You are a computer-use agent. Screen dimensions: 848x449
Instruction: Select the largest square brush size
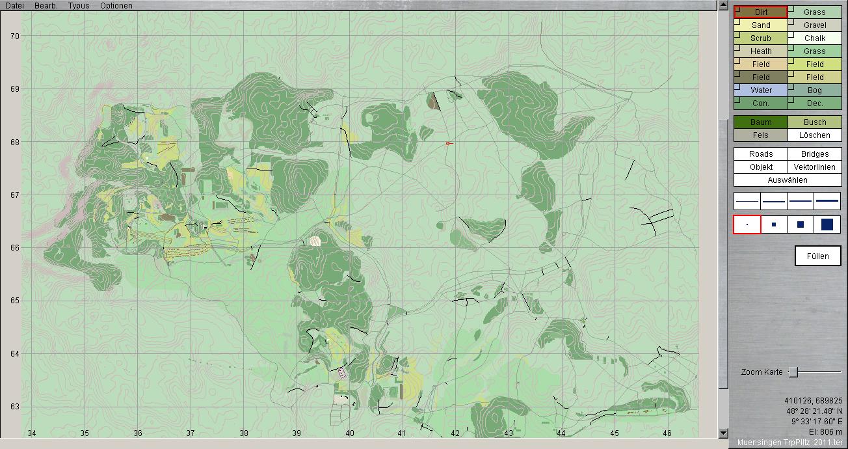click(827, 224)
